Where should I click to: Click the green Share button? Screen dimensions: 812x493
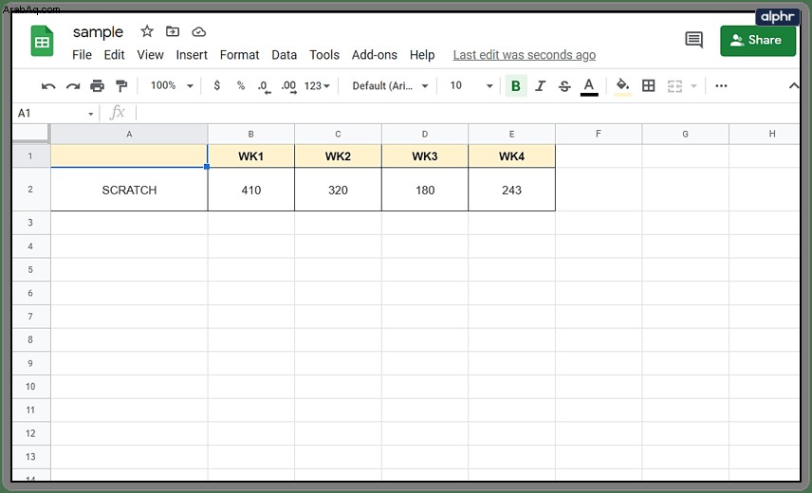(758, 41)
